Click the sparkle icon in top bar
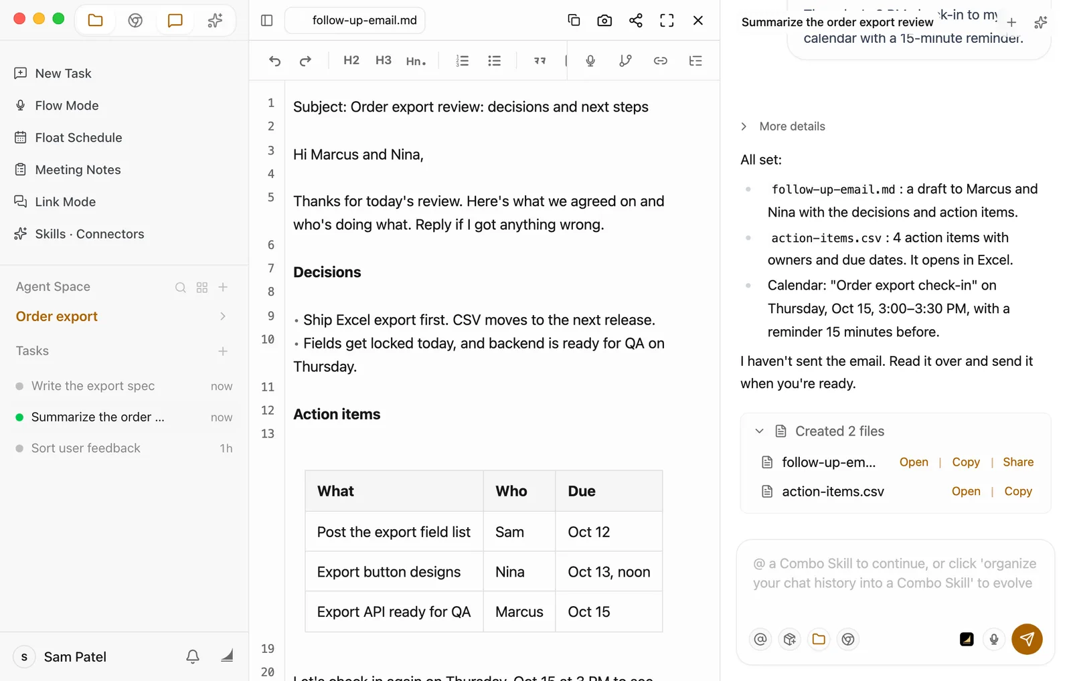Screen dimensions: 1071x681 [x=215, y=20]
